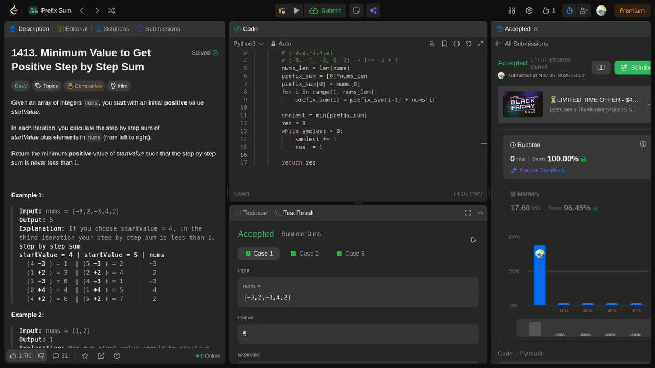This screenshot has width=655, height=368.
Task: Star the problem as favorite
Action: (x=85, y=355)
